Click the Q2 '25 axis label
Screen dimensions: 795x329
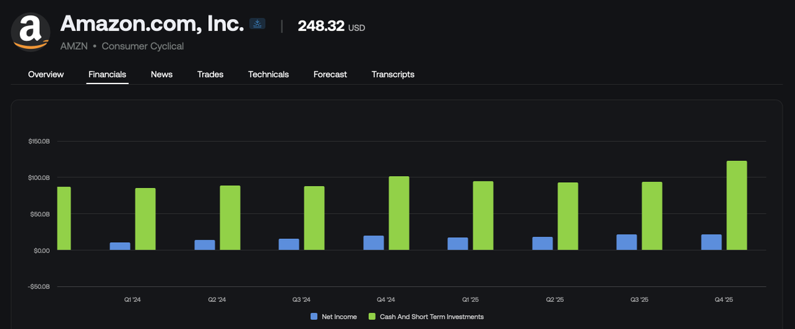click(555, 300)
